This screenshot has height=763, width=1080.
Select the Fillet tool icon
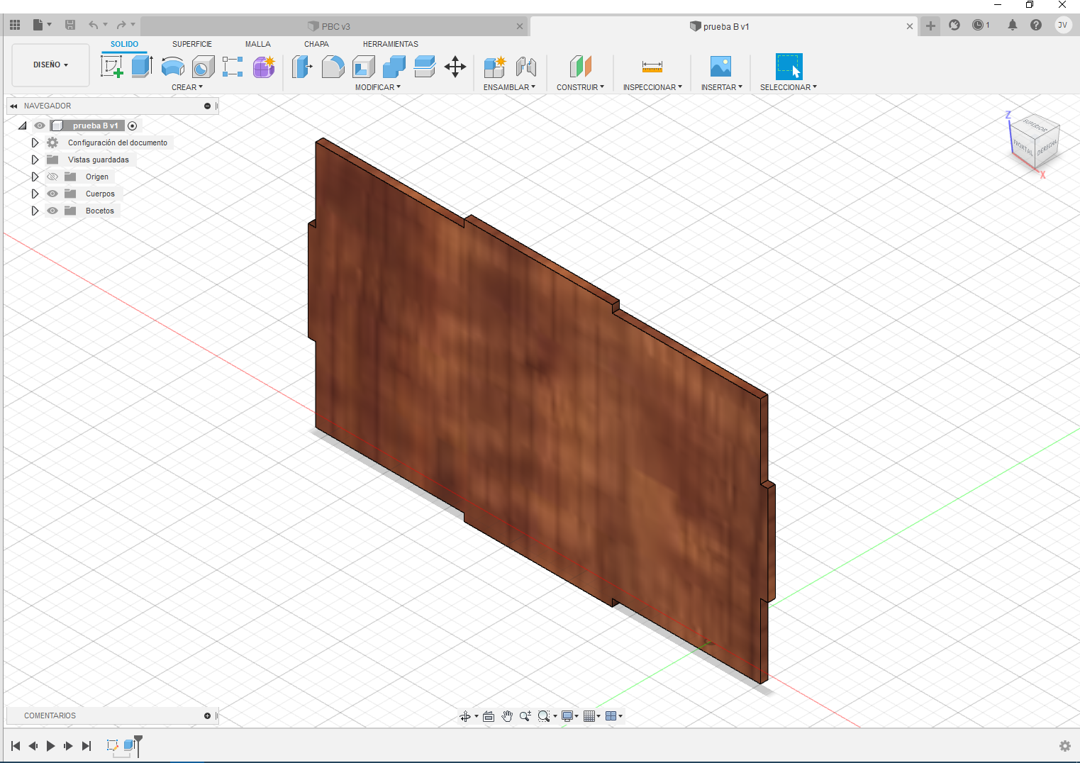(333, 67)
